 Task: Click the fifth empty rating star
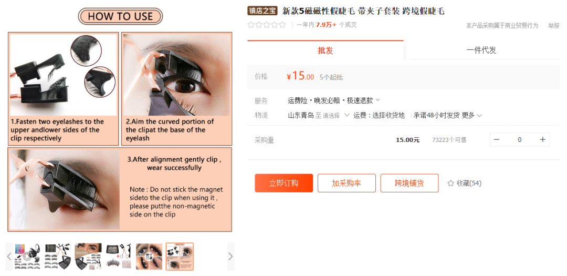(x=282, y=25)
